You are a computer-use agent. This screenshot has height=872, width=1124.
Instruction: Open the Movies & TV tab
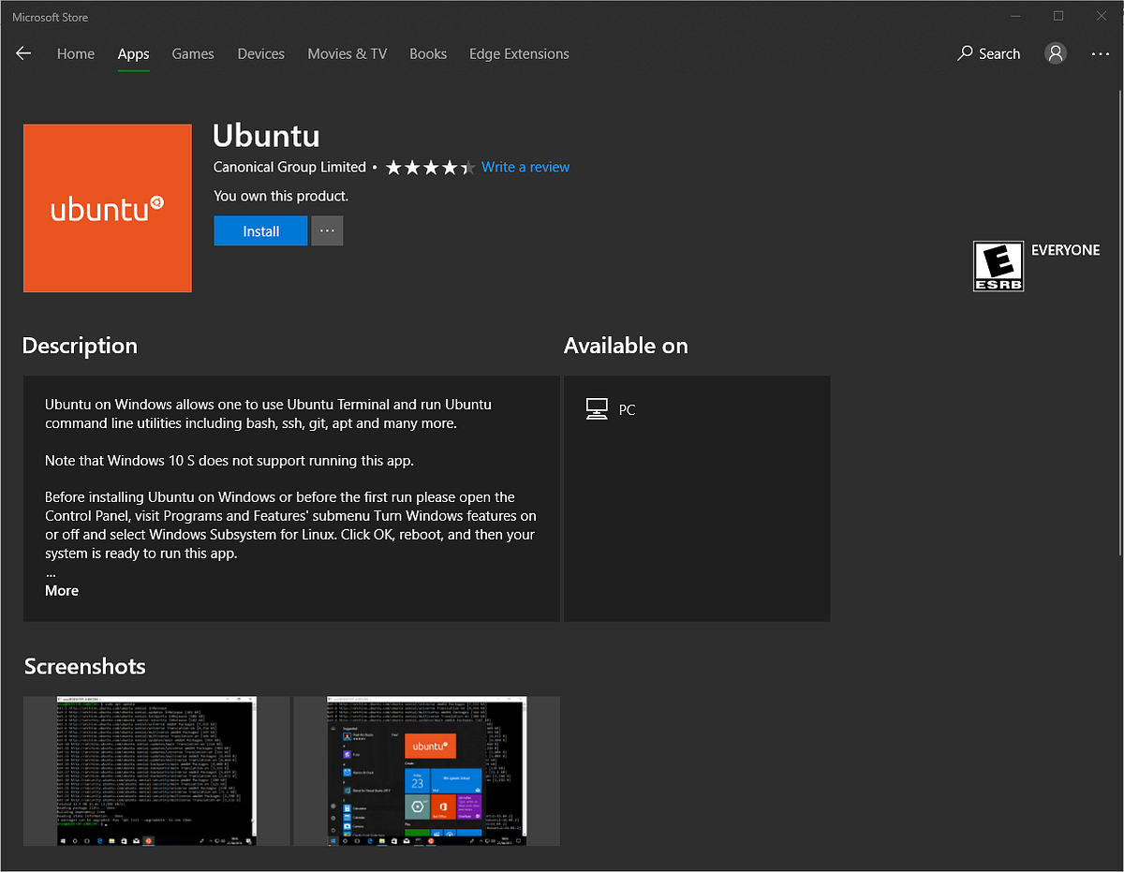click(x=347, y=53)
